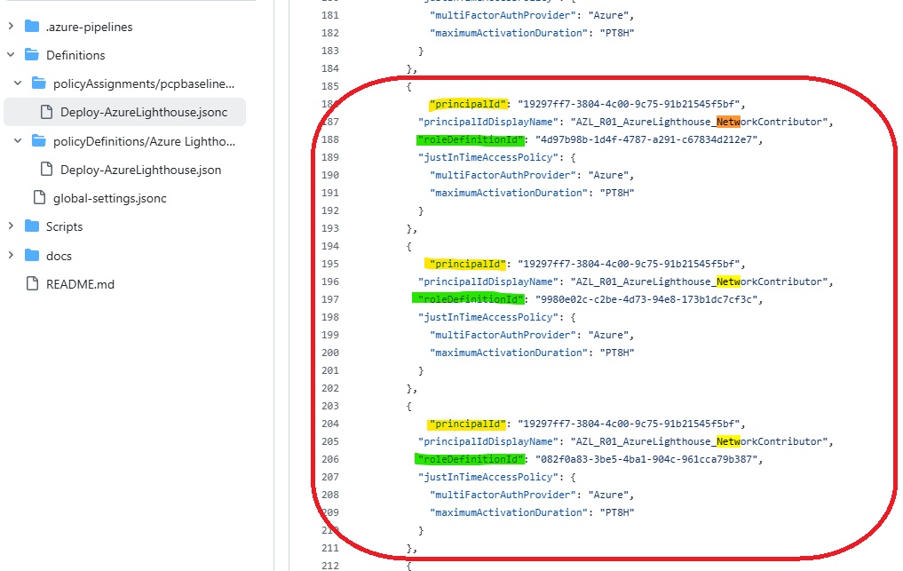Screen dimensions: 903x571
Task: Click the folder icon beside .azure-pipelines
Action: pyautogui.click(x=34, y=26)
